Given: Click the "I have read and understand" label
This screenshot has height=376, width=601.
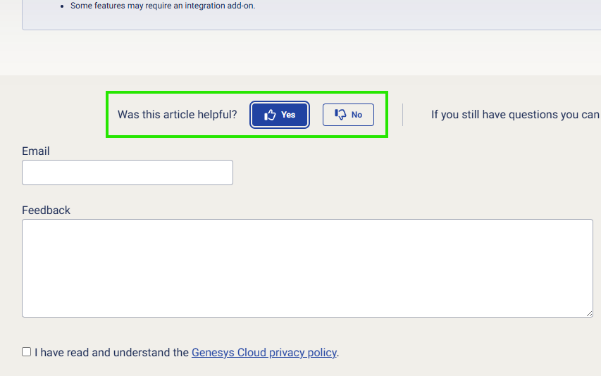Looking at the screenshot, I should click(111, 353).
